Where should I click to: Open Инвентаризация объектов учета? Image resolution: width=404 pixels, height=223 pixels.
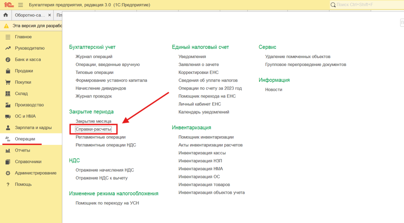click(211, 193)
